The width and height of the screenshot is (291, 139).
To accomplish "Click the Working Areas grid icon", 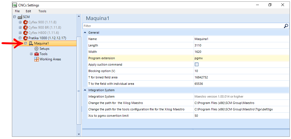I will click(x=37, y=59).
